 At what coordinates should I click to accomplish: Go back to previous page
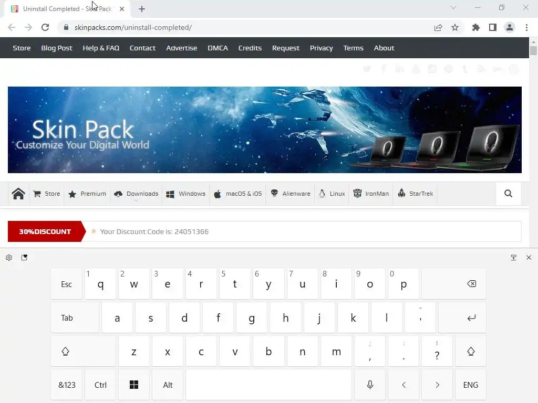coord(12,27)
